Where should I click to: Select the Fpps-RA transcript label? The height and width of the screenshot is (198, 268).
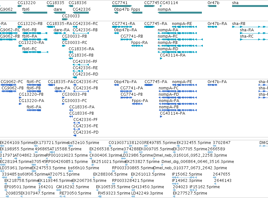pos(140,43)
